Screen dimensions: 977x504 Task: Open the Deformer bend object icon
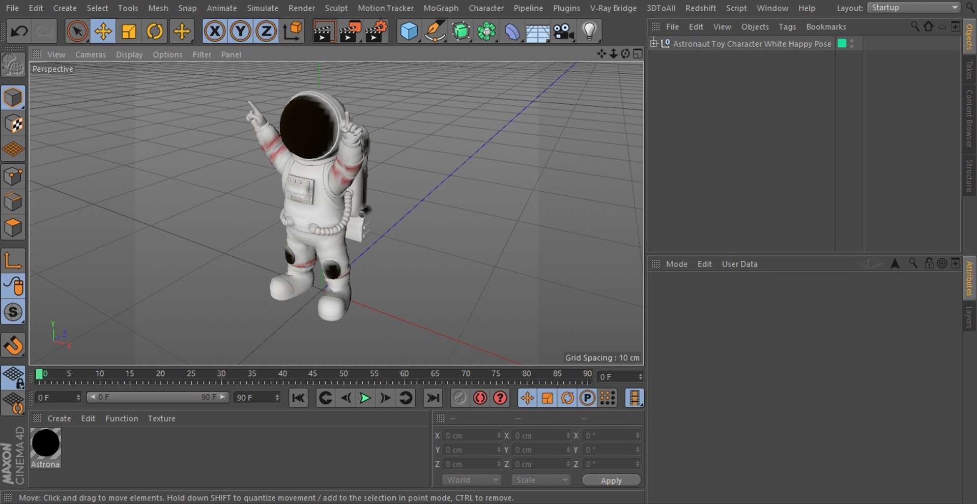[x=512, y=32]
